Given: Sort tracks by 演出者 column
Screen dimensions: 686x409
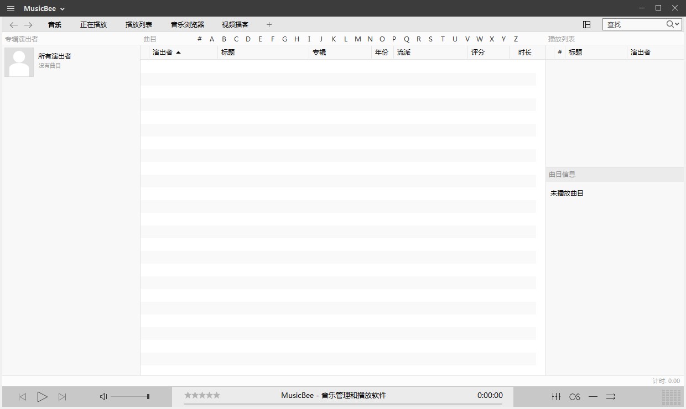Looking at the screenshot, I should tap(184, 53).
